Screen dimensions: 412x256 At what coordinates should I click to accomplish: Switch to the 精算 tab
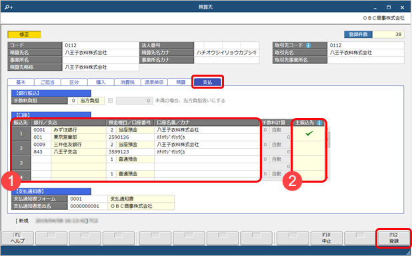[181, 82]
